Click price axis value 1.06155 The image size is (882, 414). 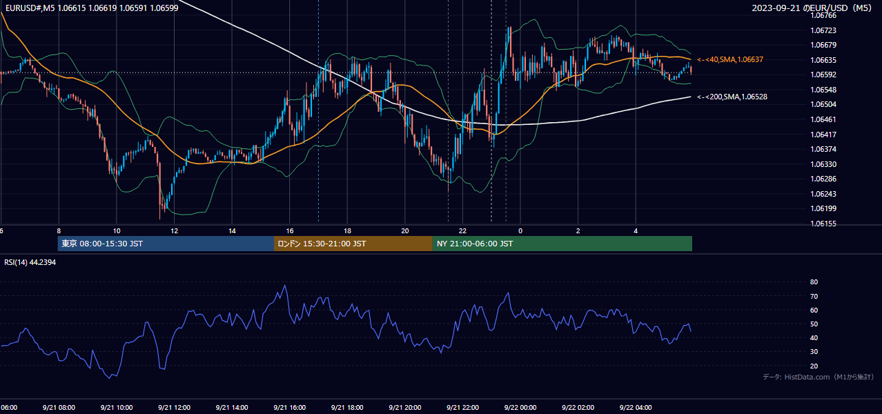click(823, 224)
